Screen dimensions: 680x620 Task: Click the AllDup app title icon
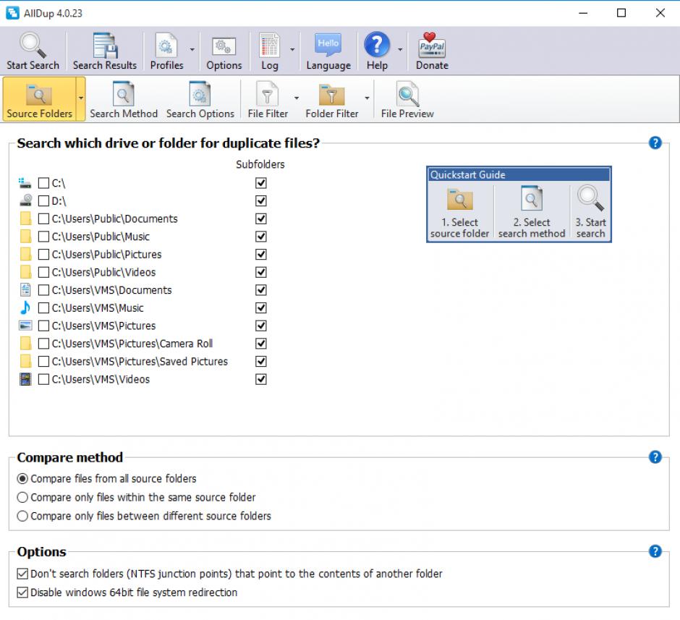click(12, 13)
